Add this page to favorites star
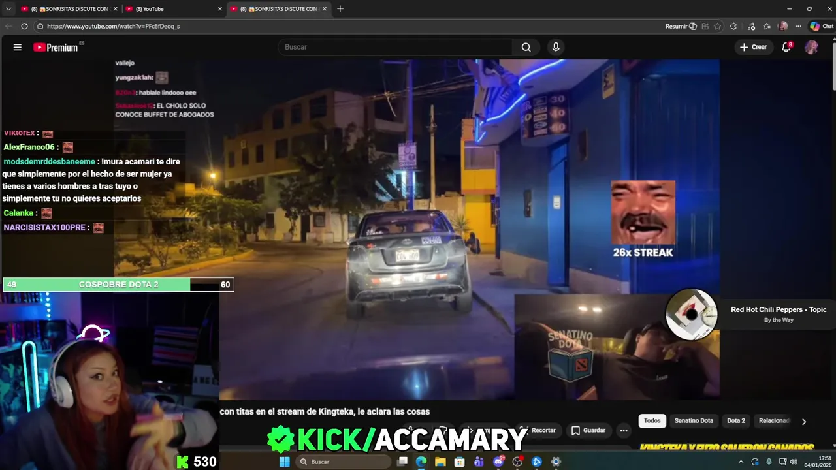Screen dimensions: 836x470 [x=717, y=26]
